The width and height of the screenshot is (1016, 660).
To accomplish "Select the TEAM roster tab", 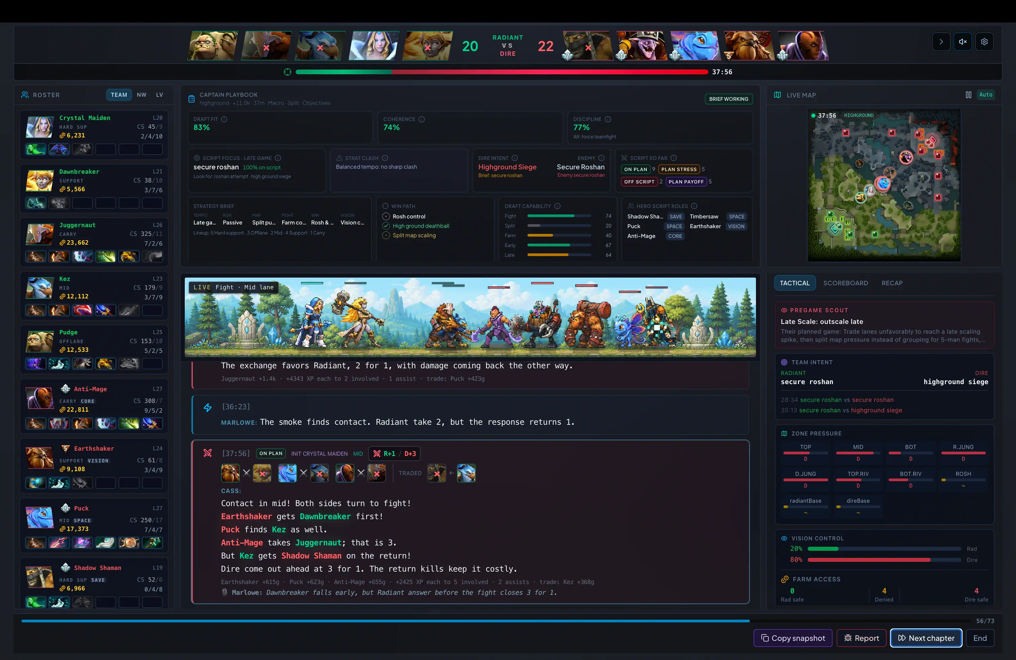I will click(119, 95).
